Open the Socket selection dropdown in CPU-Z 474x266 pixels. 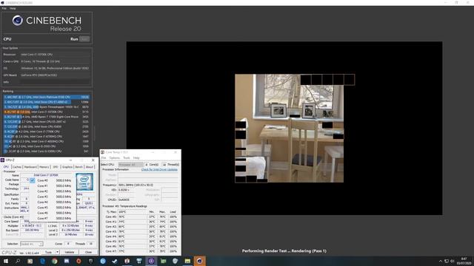31,244
